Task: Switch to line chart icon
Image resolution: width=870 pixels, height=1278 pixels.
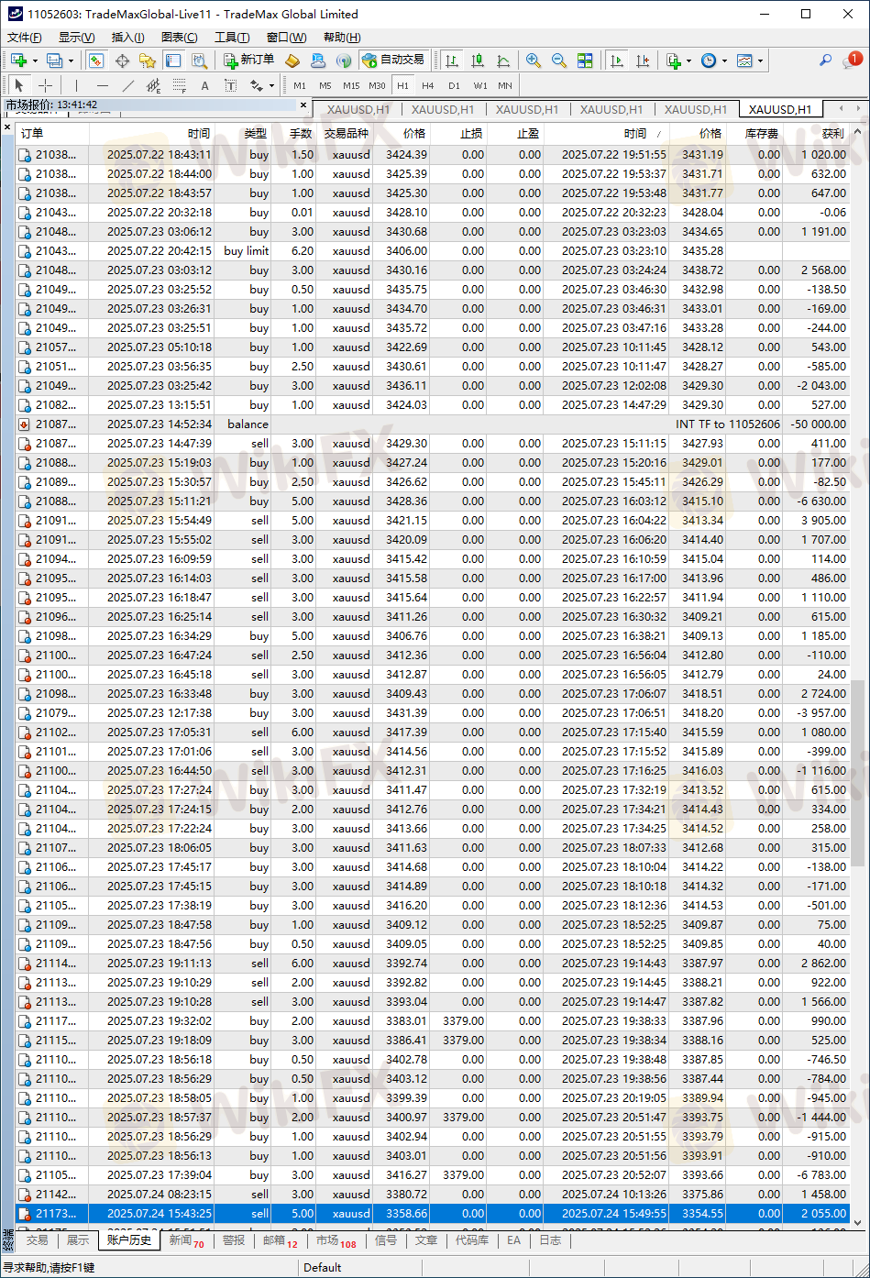Action: click(x=503, y=61)
